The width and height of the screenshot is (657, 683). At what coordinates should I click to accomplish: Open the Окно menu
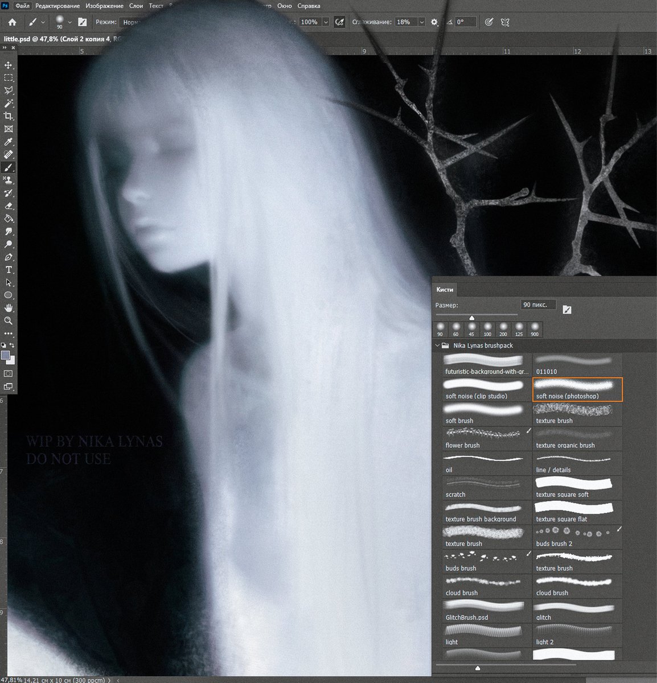pos(284,6)
